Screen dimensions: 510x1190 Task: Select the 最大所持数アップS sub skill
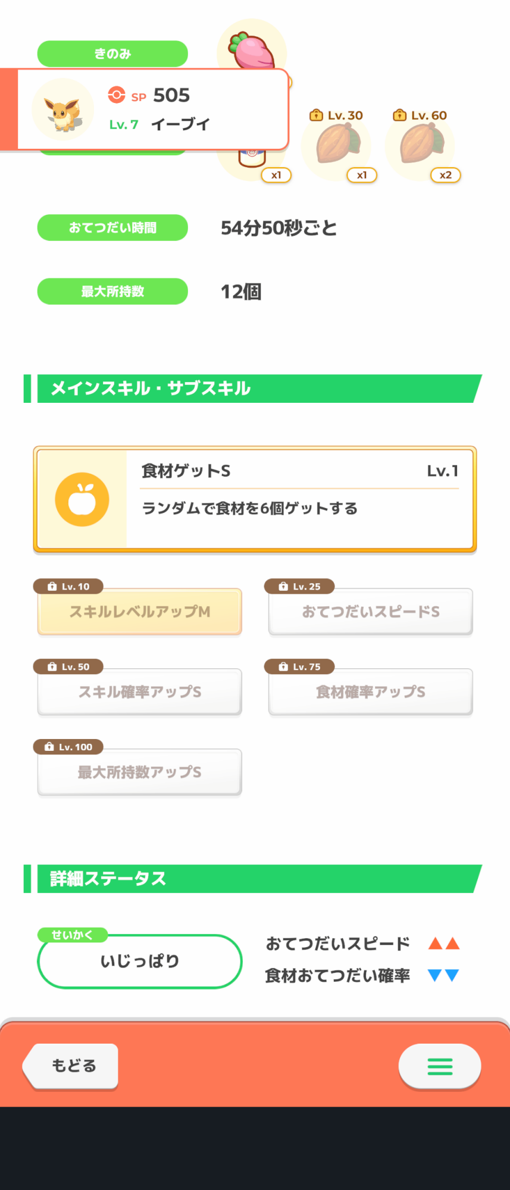(x=140, y=772)
